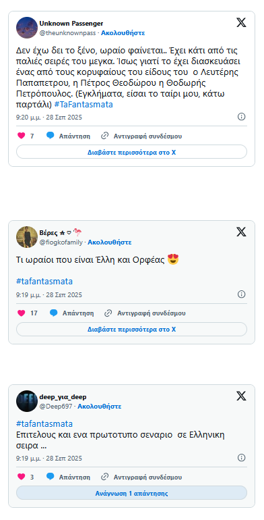Image resolution: width=264 pixels, height=520 pixels.
Task: Like the Unknown Passenger tweet heart icon
Action: click(21, 136)
